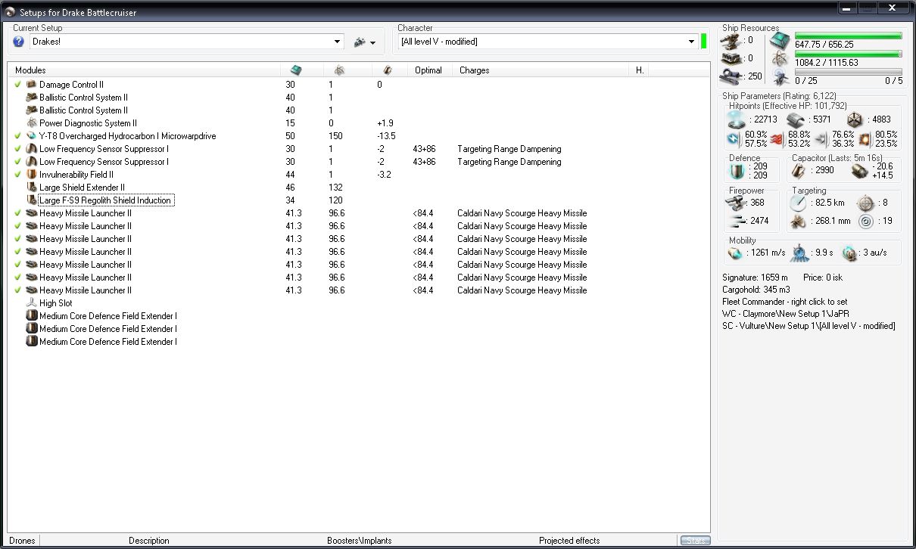Viewport: 916px width, 549px height.
Task: Toggle Damage Control II active checkmark
Action: 18,85
